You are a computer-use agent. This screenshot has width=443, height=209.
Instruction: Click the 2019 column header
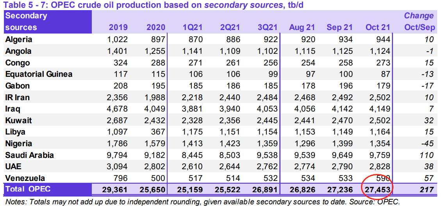118,27
